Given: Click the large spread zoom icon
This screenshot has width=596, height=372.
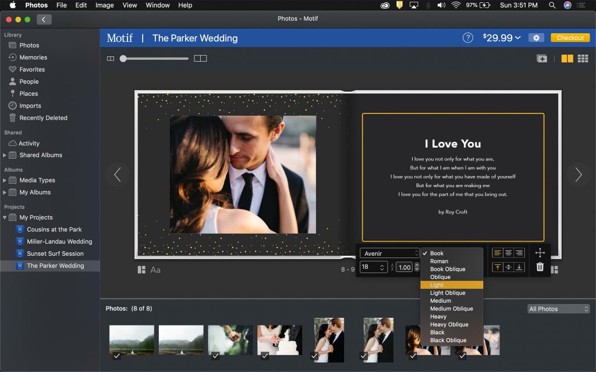Looking at the screenshot, I should pos(200,59).
